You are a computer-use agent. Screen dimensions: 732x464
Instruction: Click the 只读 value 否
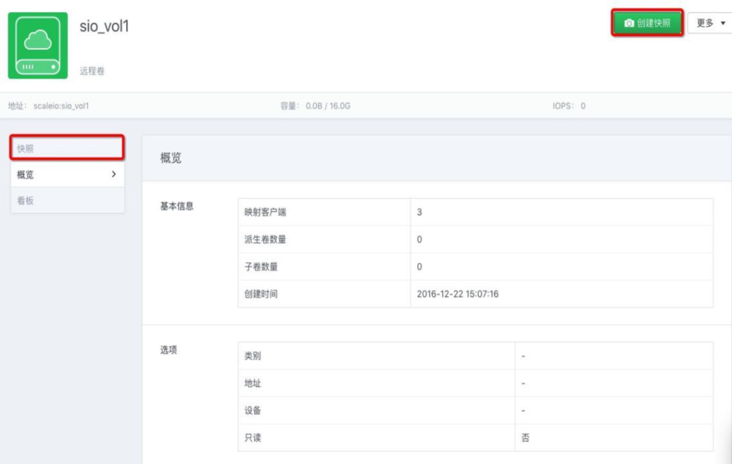click(525, 438)
